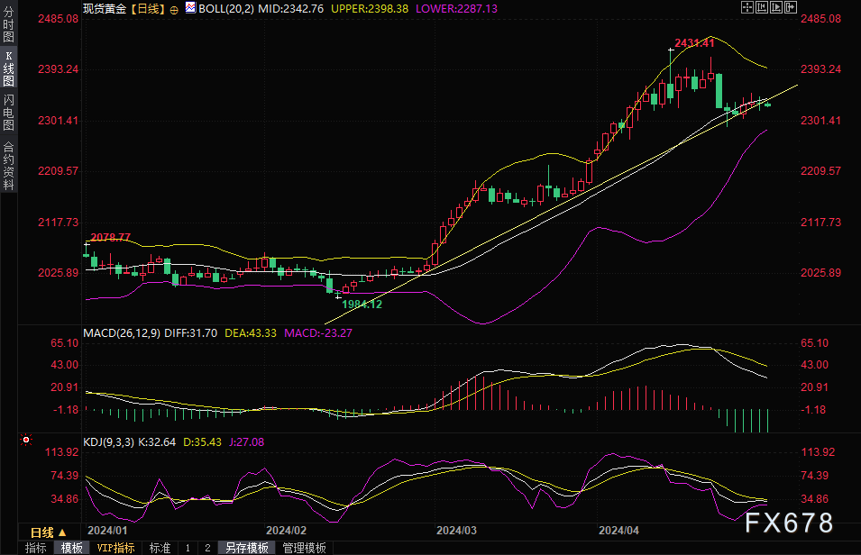Click the shrink chart range icon
The width and height of the screenshot is (861, 555).
[761, 7]
